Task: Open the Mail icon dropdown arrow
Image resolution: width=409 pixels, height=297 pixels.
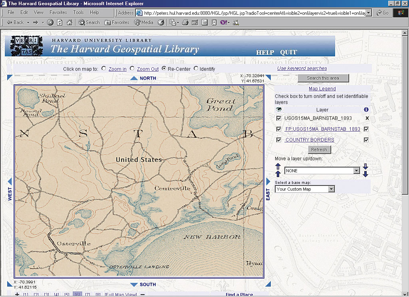Action: click(178, 23)
